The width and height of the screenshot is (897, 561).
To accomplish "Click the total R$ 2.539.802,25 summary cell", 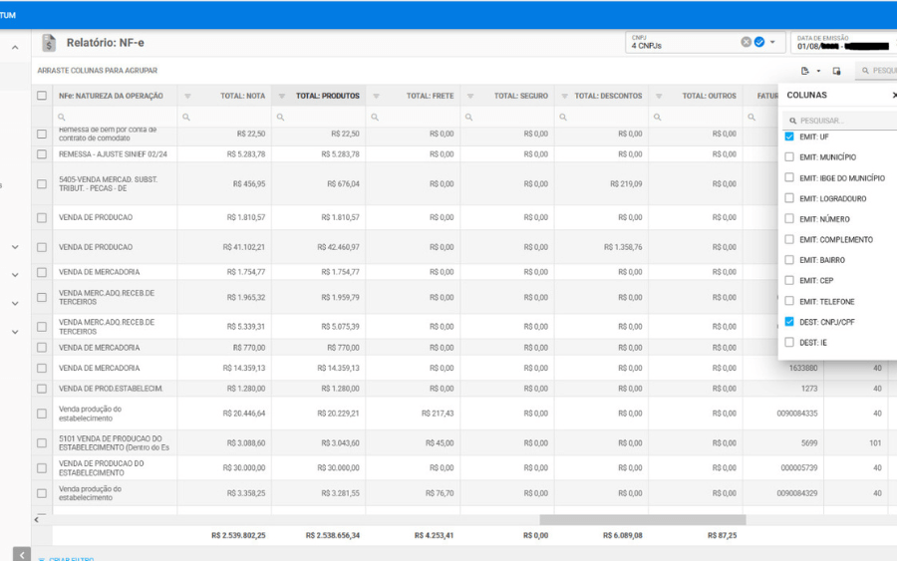I will click(x=238, y=536).
